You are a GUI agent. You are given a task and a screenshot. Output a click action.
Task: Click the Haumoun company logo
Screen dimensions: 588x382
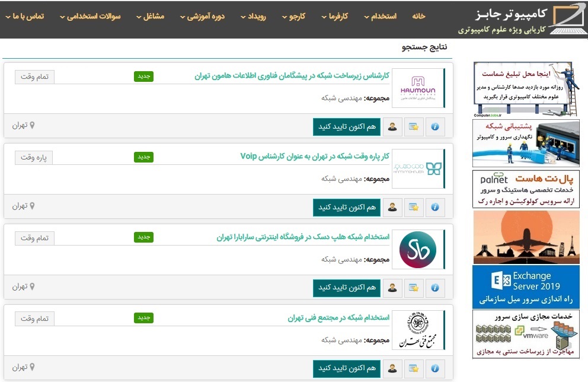(418, 88)
